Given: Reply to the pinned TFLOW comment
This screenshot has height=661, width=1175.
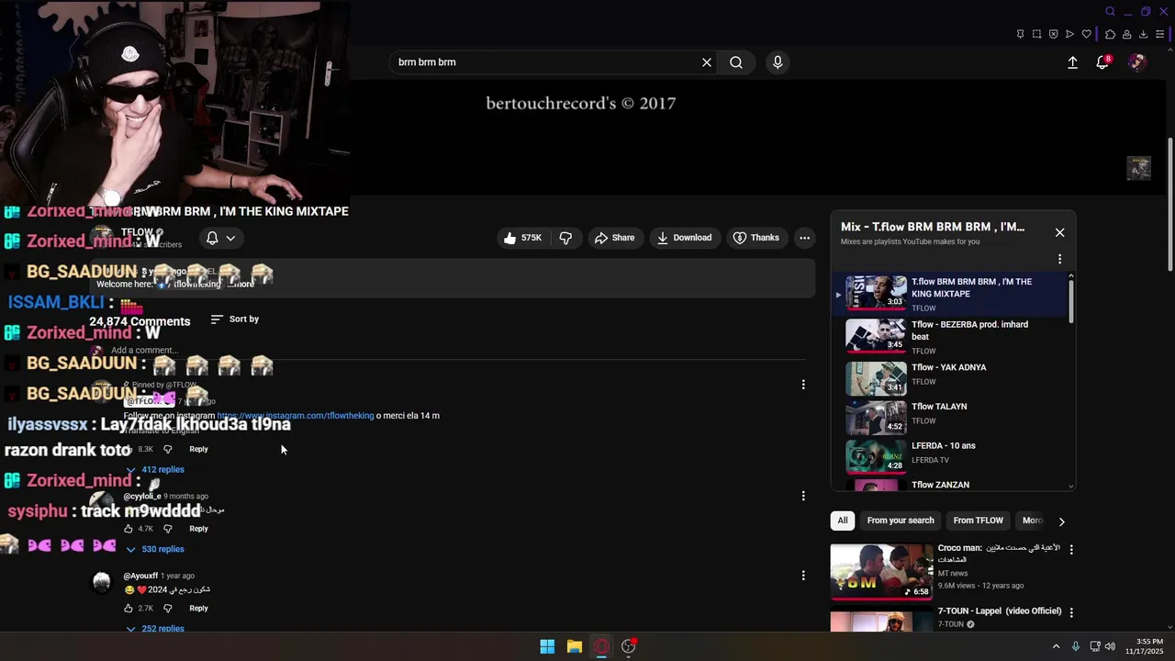Looking at the screenshot, I should coord(198,449).
